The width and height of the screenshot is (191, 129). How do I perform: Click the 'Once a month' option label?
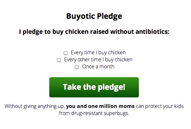98,67
